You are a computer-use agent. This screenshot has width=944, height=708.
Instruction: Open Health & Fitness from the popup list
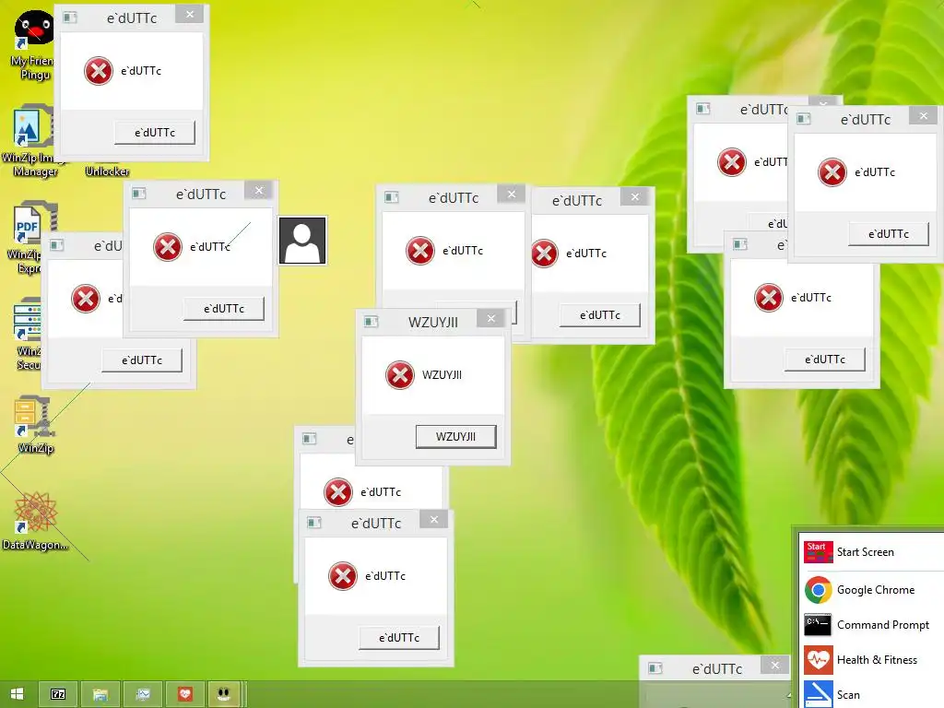click(872, 660)
